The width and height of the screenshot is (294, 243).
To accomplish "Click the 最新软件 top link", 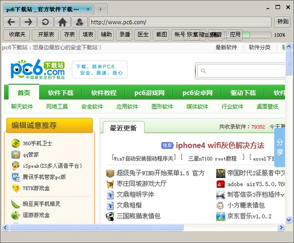I will click(x=226, y=47).
